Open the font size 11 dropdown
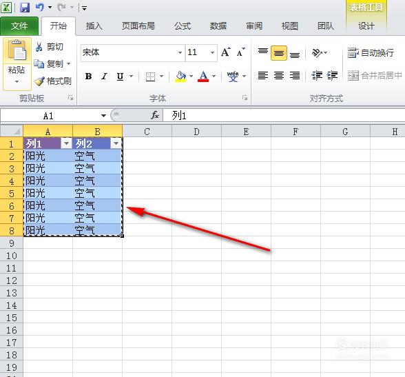 (212, 52)
